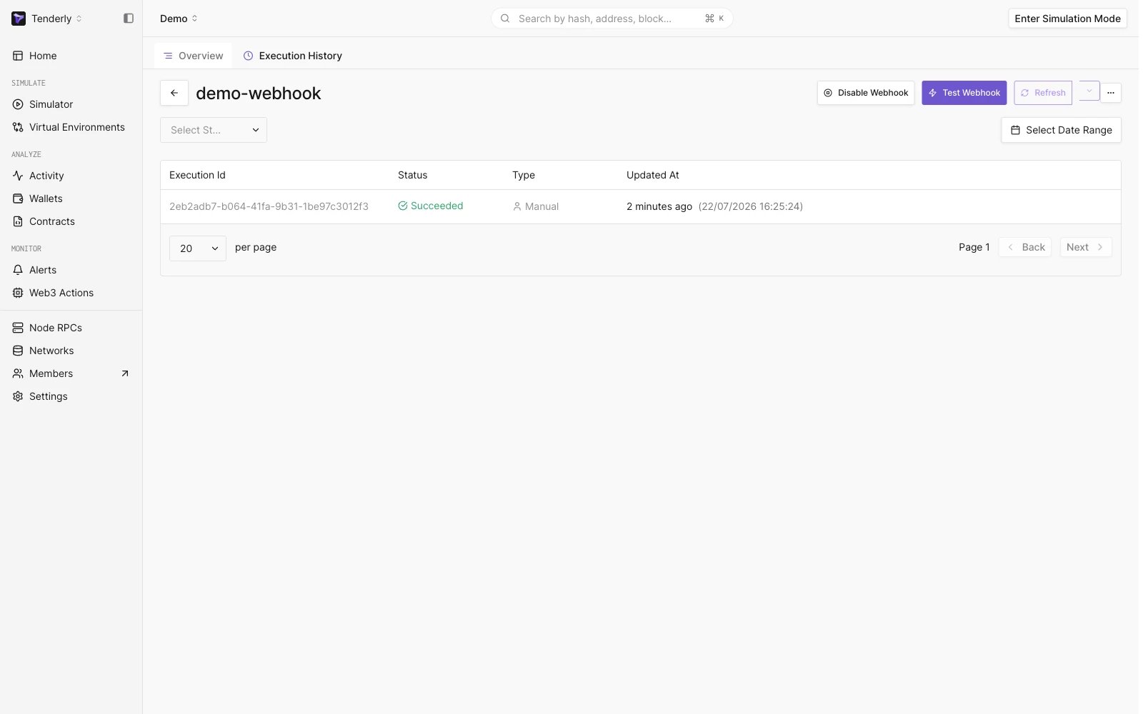
Task: Click Test Webhook button
Action: pos(964,93)
